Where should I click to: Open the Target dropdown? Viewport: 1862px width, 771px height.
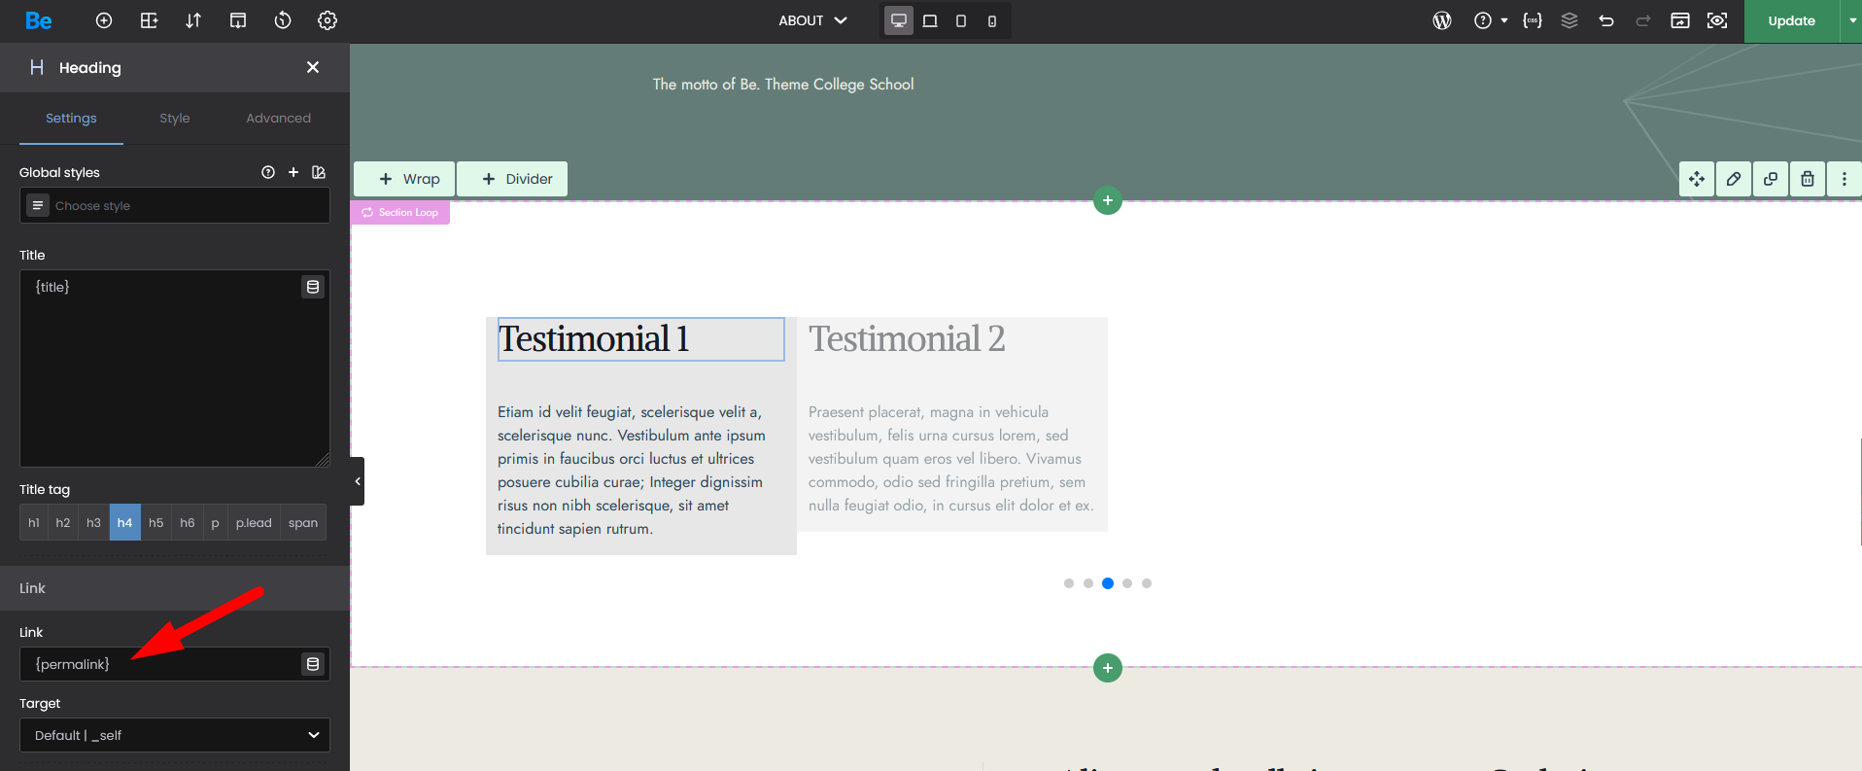click(175, 735)
